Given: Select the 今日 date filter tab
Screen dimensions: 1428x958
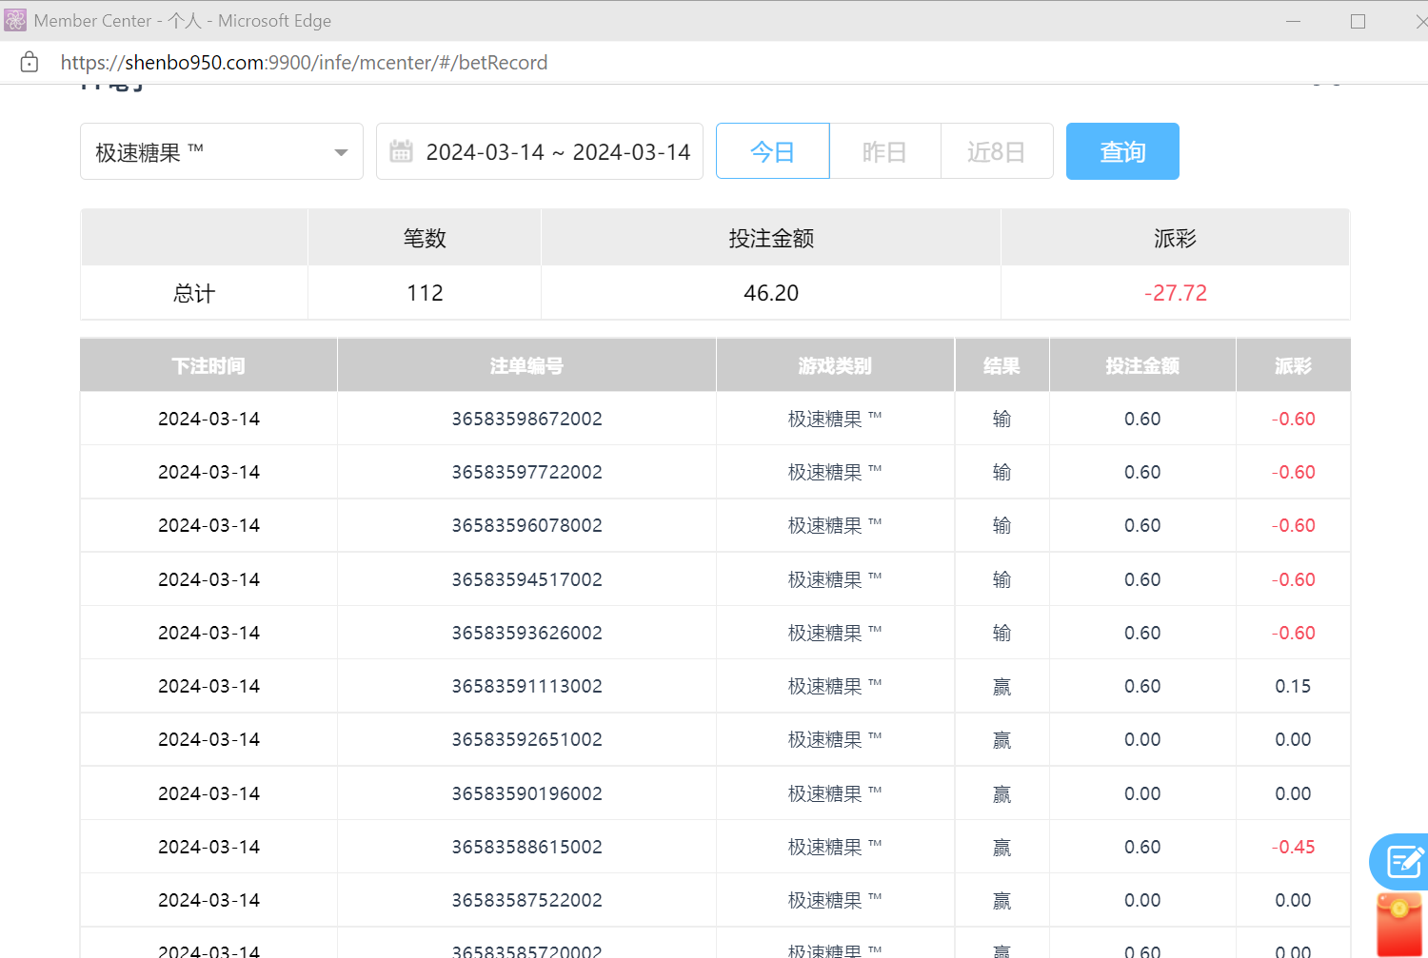Looking at the screenshot, I should pyautogui.click(x=772, y=151).
